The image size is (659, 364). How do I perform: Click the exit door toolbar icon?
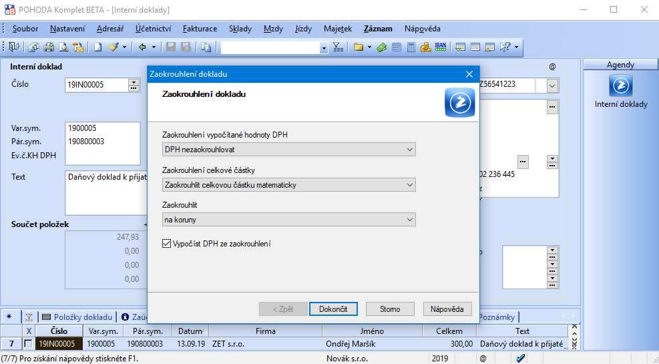pyautogui.click(x=14, y=47)
